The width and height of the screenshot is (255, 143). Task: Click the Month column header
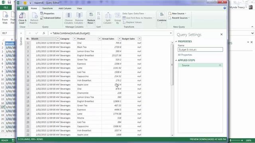click(x=43, y=39)
